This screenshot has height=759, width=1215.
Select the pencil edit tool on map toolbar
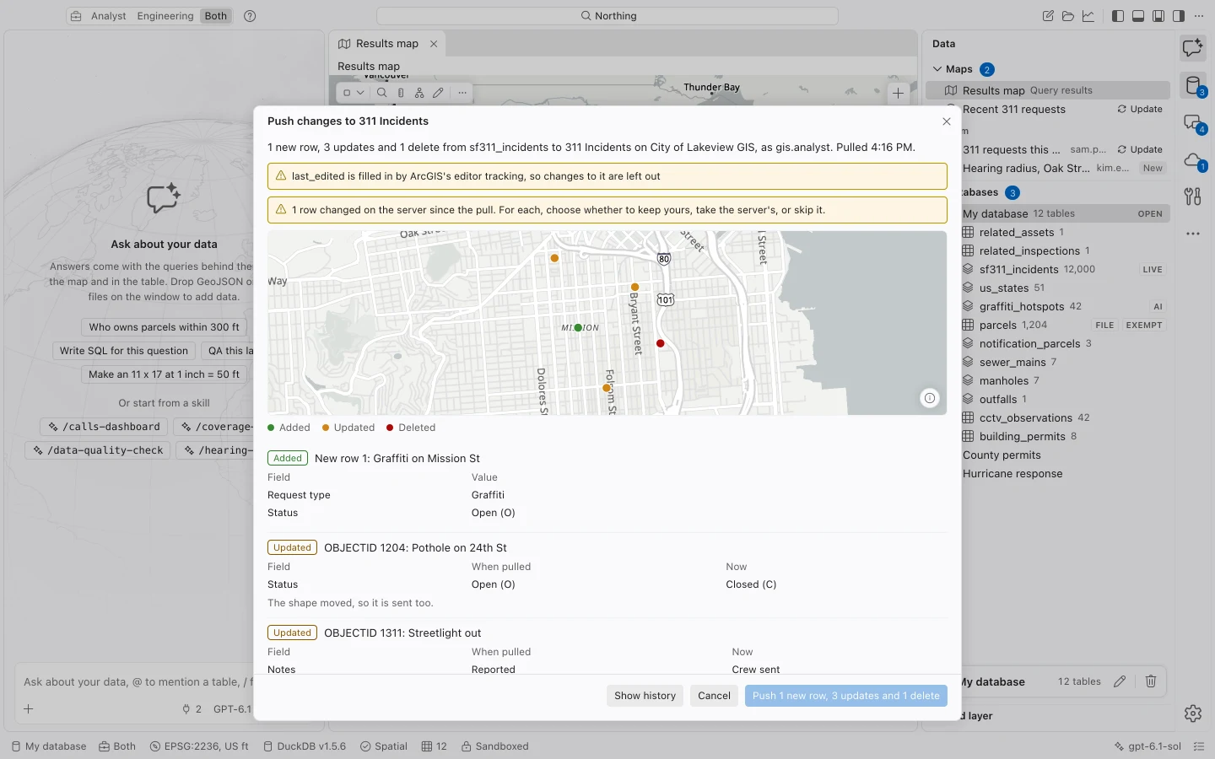point(438,93)
